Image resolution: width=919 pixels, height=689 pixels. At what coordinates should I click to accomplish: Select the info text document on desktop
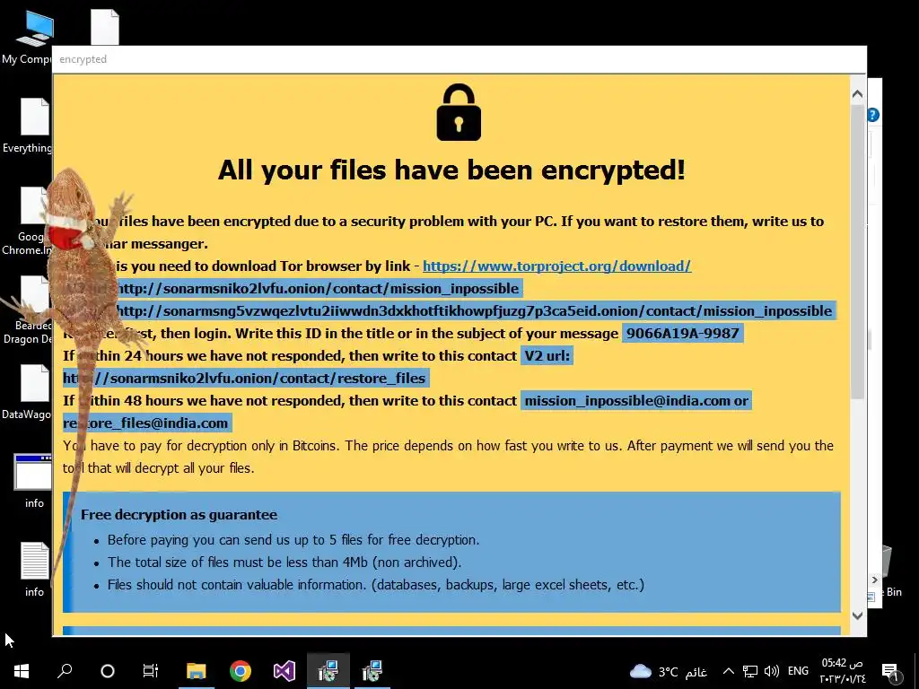(34, 569)
